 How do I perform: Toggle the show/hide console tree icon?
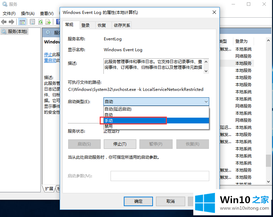[x=22, y=22]
